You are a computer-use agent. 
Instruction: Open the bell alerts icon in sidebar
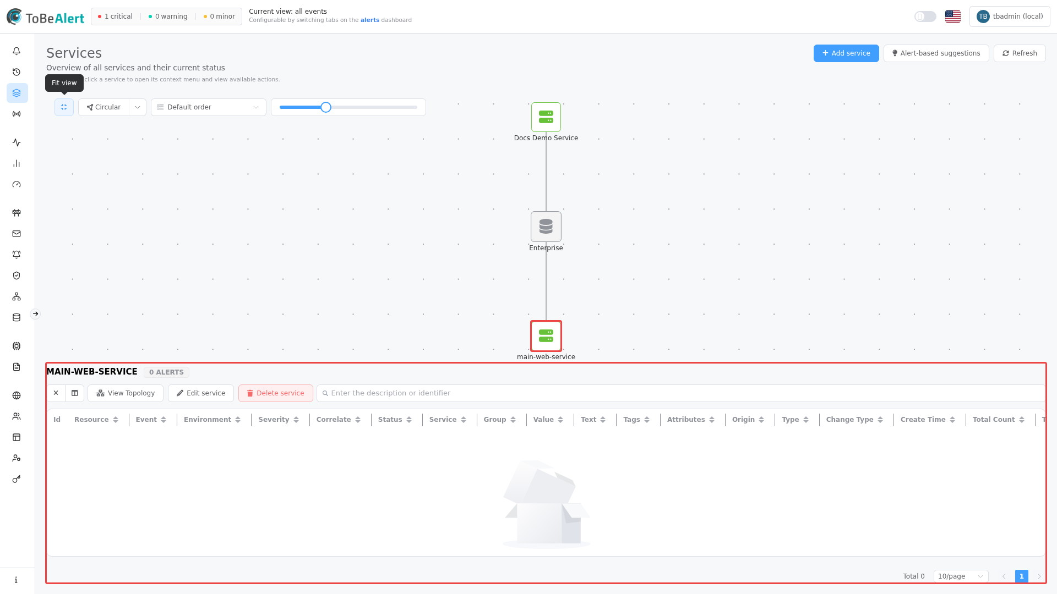click(x=17, y=51)
